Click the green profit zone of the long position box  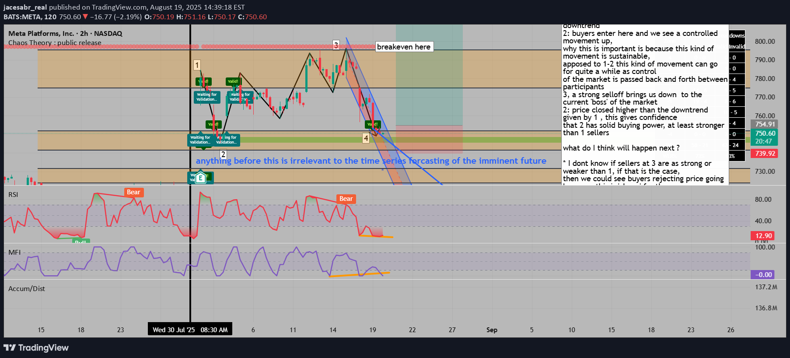pyautogui.click(x=429, y=74)
